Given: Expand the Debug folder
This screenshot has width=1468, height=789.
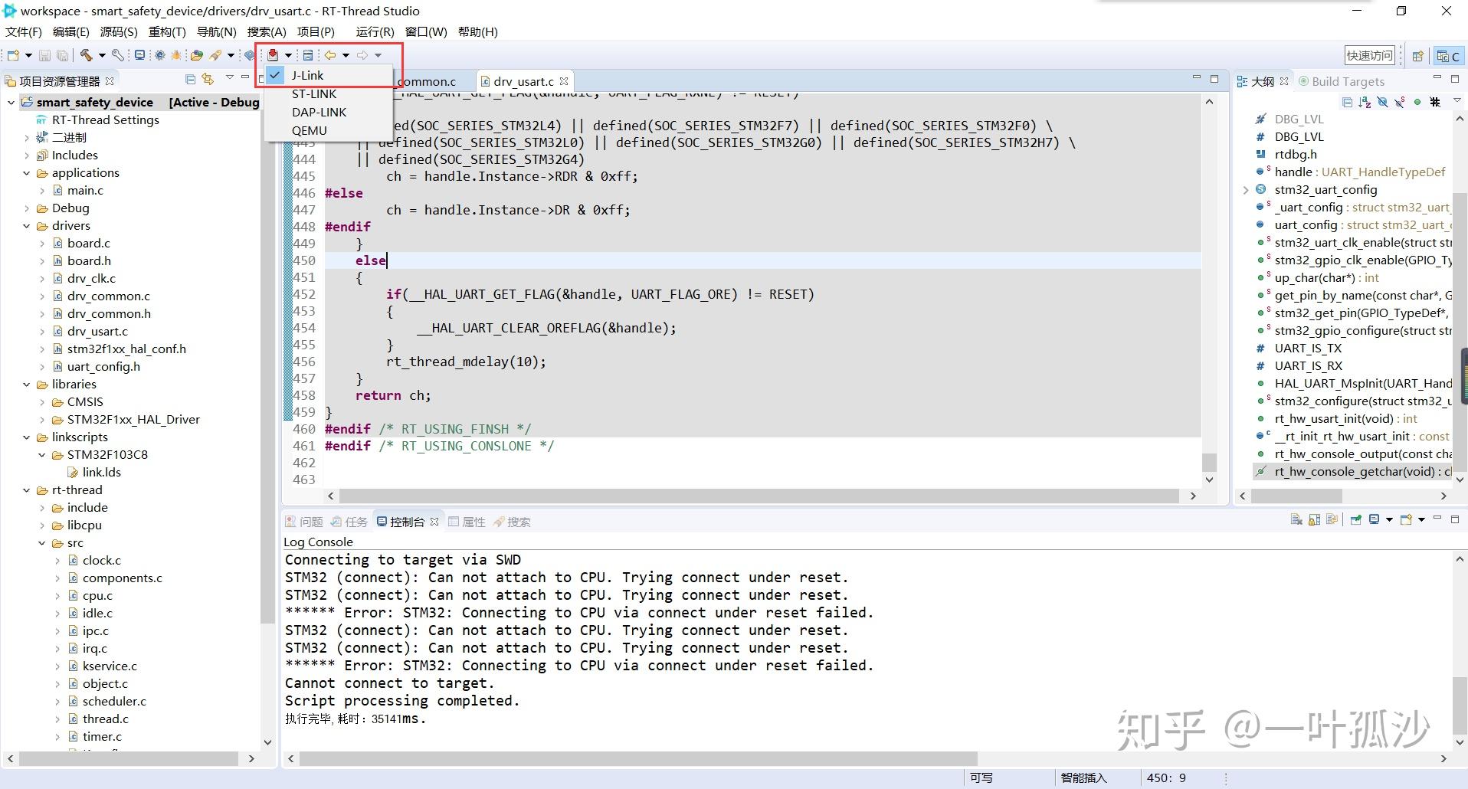Looking at the screenshot, I should (26, 208).
